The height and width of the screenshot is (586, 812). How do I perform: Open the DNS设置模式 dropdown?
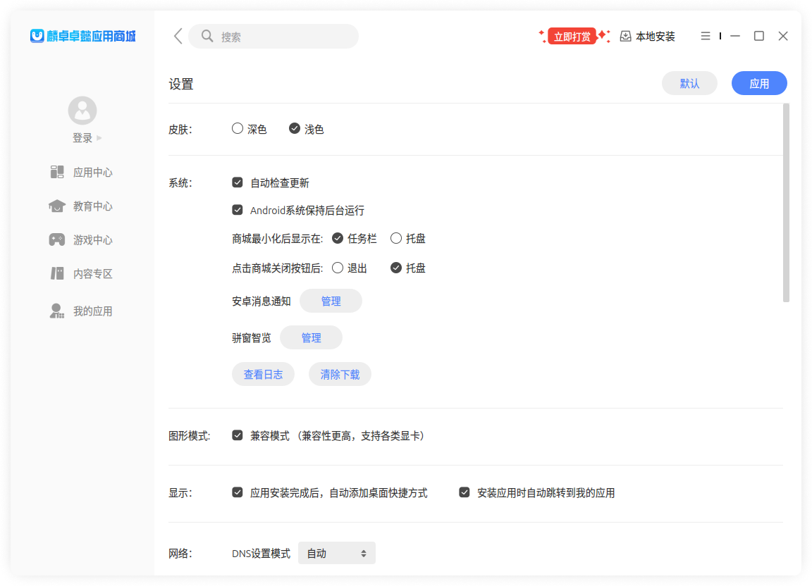[x=337, y=554]
